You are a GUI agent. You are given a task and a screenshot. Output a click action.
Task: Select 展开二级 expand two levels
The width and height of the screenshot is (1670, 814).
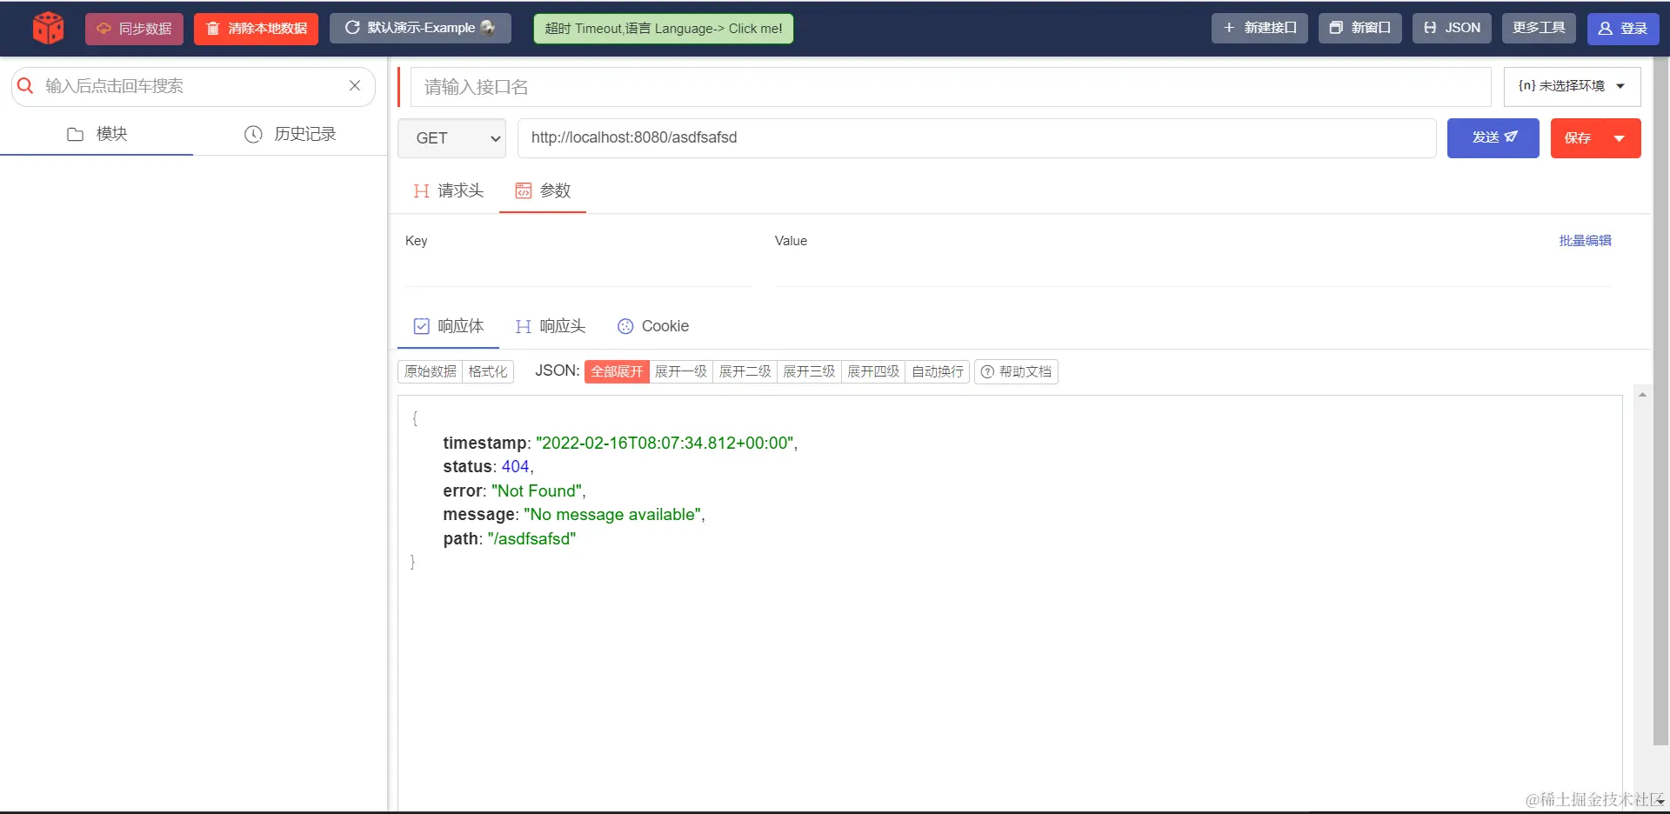pos(745,371)
